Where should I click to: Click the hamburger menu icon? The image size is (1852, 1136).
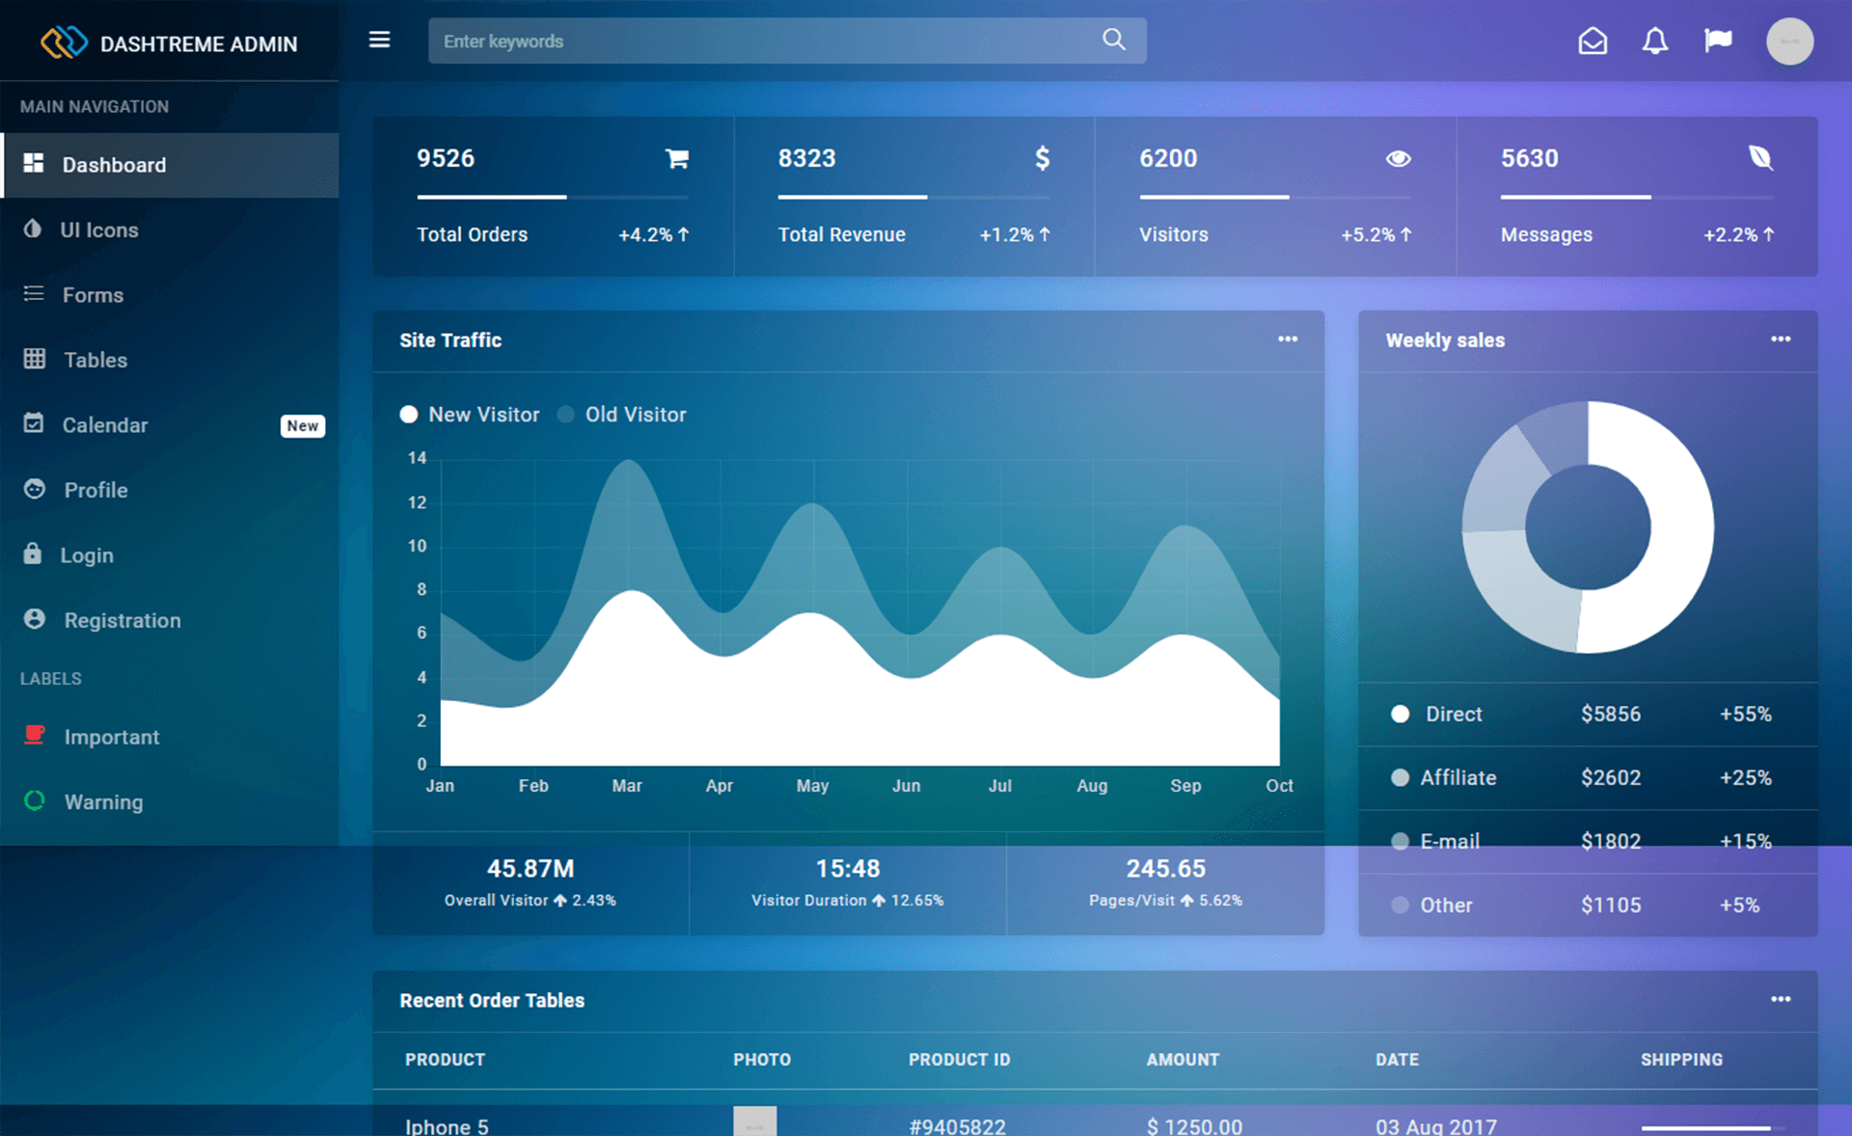380,40
